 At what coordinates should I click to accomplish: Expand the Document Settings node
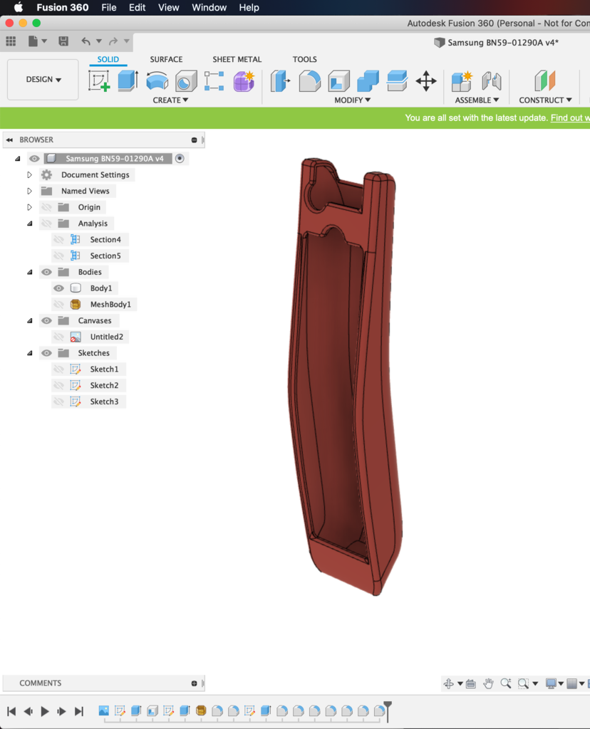(x=29, y=175)
